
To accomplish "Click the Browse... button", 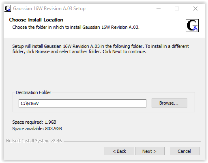I will (x=169, y=103).
